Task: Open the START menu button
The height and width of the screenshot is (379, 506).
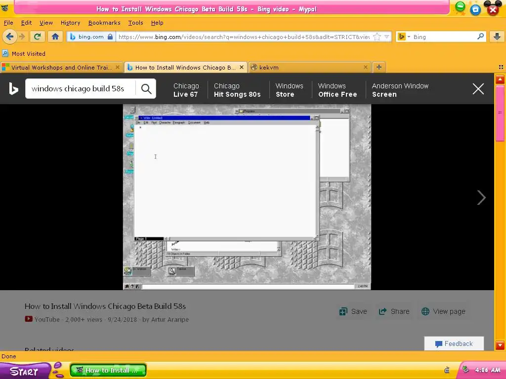Action: tap(25, 371)
